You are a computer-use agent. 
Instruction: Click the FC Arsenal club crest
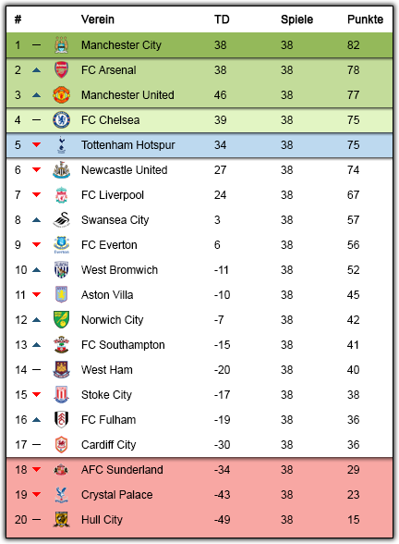point(62,70)
